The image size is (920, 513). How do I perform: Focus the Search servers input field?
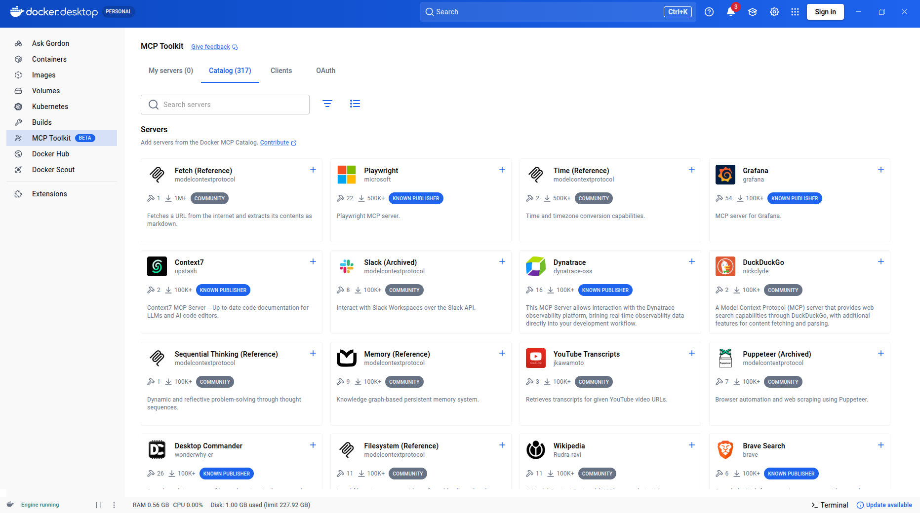point(232,105)
